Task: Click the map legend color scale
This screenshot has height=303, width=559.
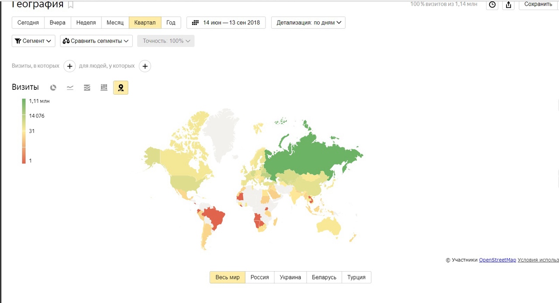Action: click(x=24, y=131)
